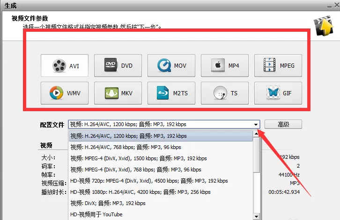Viewport: 340px width, 220px height.
Task: Click the 码率 label
Action: tap(48, 166)
